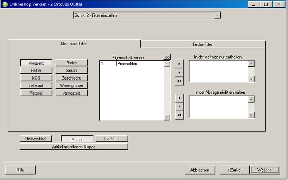Image resolution: width=288 pixels, height=180 pixels.
Task: Click the swap <-> button above Eigenschaftswerte
Action: (x=167, y=57)
